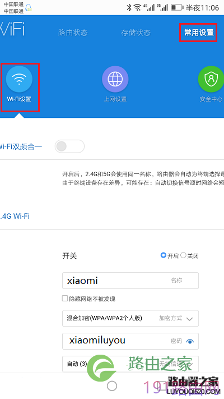Click the xiaomiluyou password field
224x399 pixels.
click(130, 341)
